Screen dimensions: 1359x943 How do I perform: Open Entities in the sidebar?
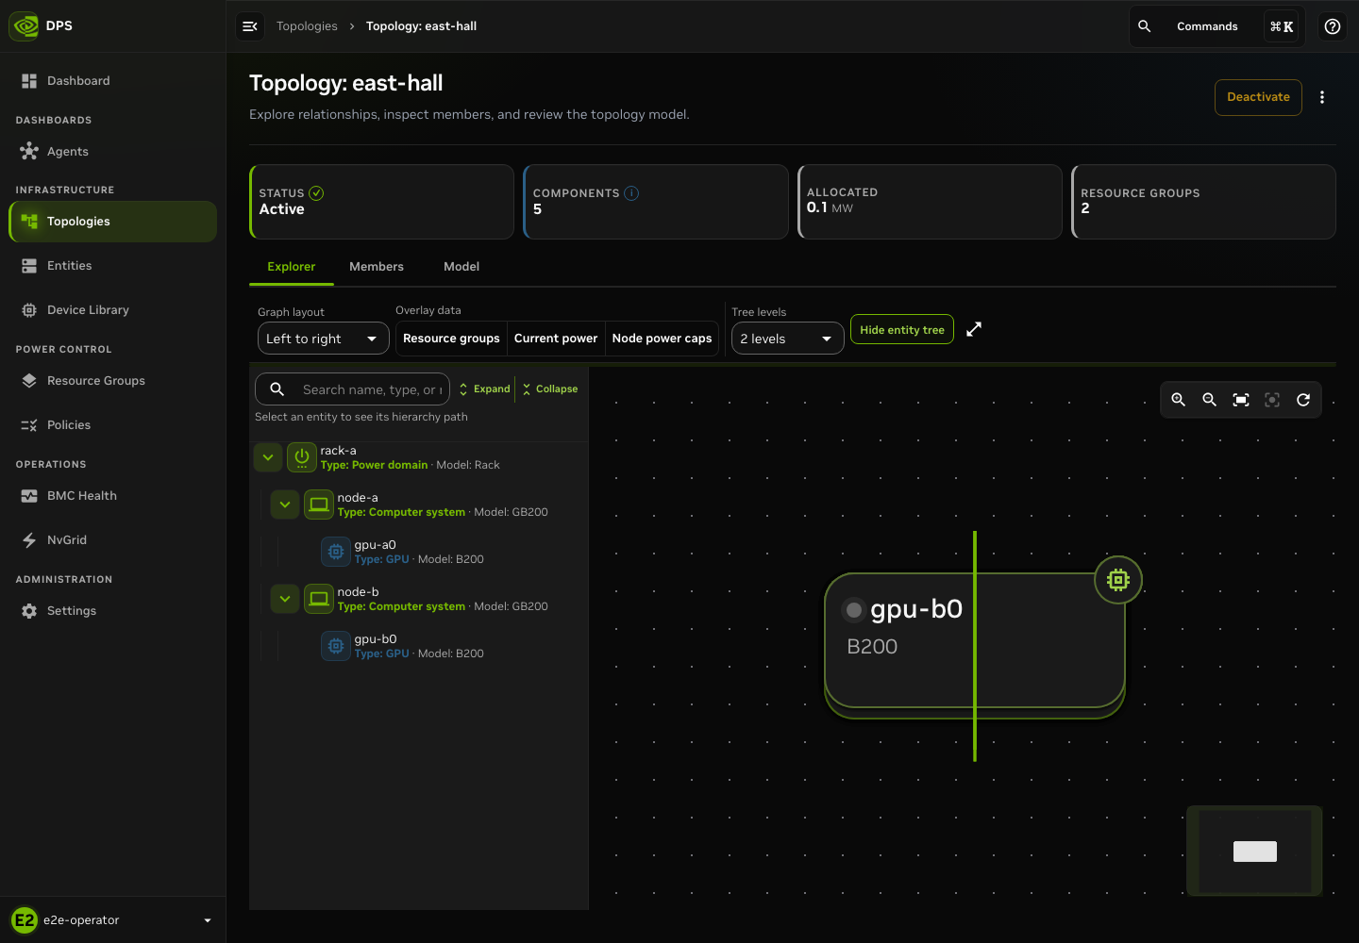point(113,266)
